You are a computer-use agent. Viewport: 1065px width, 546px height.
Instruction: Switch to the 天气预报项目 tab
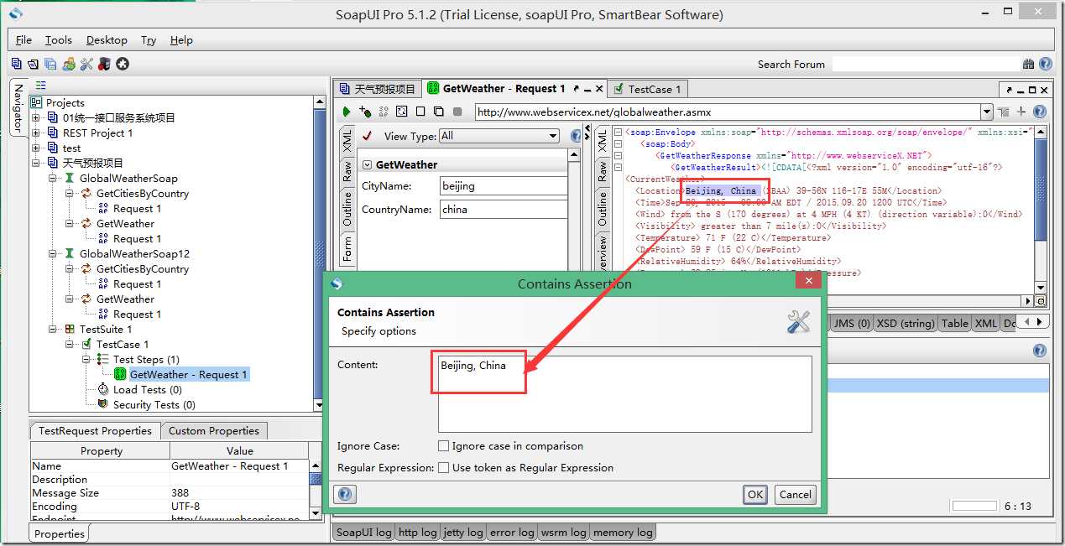[377, 89]
